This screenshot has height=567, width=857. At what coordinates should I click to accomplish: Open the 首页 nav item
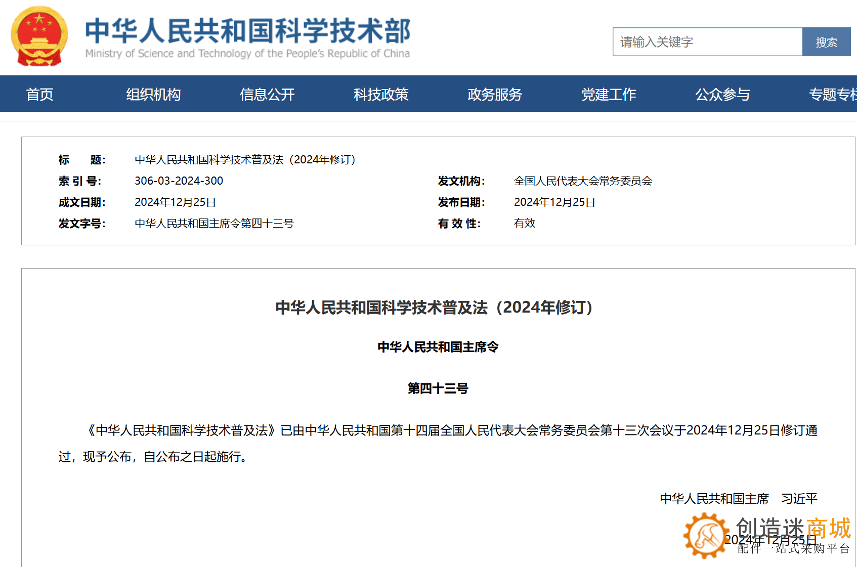pyautogui.click(x=39, y=94)
